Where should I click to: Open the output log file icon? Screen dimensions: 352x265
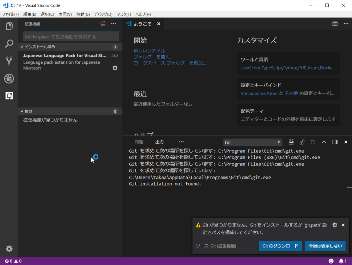click(x=313, y=142)
